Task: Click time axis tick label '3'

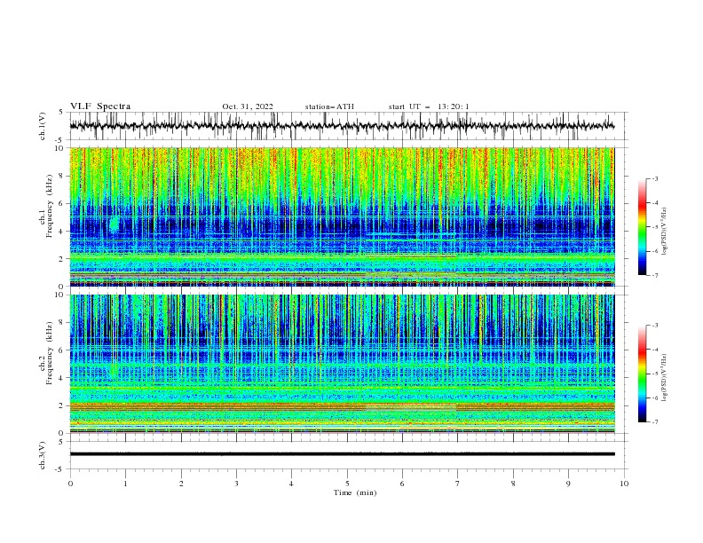Action: coord(236,484)
